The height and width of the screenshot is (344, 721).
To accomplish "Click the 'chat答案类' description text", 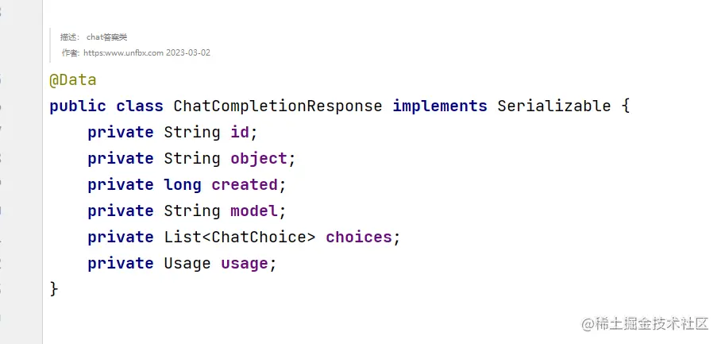I will [106, 37].
